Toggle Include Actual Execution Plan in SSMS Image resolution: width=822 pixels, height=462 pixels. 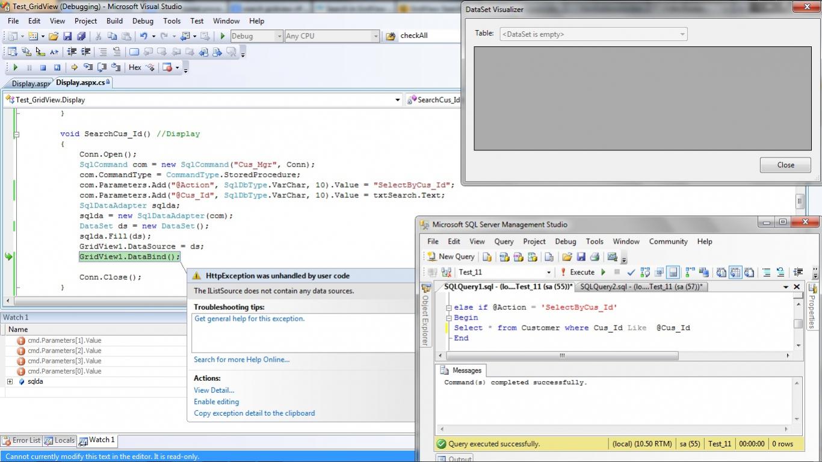690,273
